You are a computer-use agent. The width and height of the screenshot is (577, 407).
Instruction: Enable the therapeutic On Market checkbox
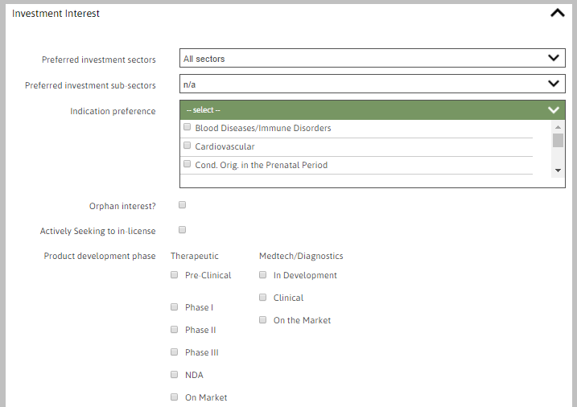pos(175,397)
